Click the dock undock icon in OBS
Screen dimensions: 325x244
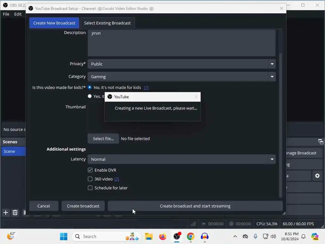pos(321,142)
